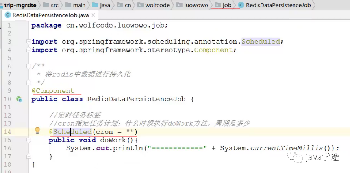Open the job package breadcrumb
Screen dimensions: 350x173
223,5
